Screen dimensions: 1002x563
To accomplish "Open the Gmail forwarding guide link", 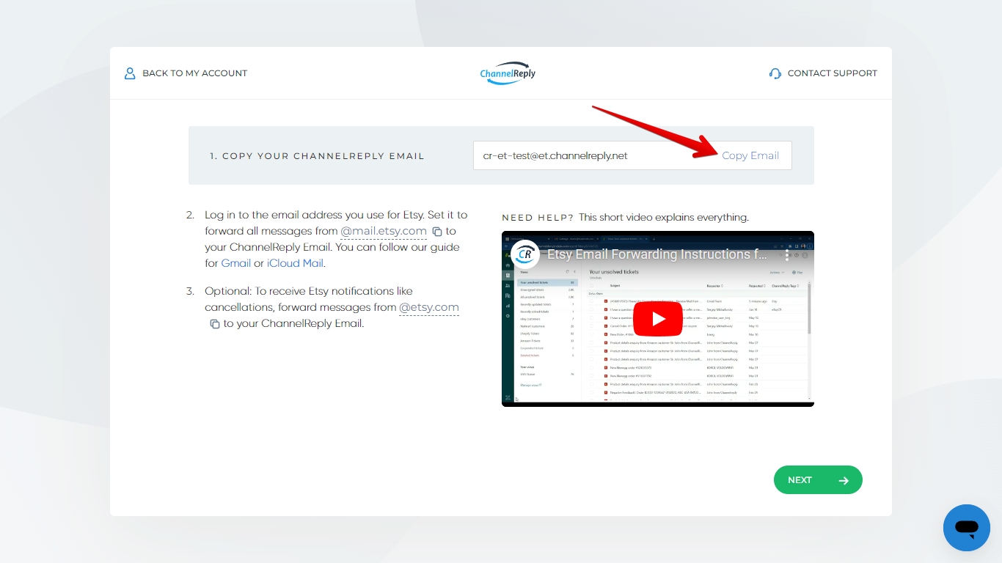I will (x=236, y=263).
